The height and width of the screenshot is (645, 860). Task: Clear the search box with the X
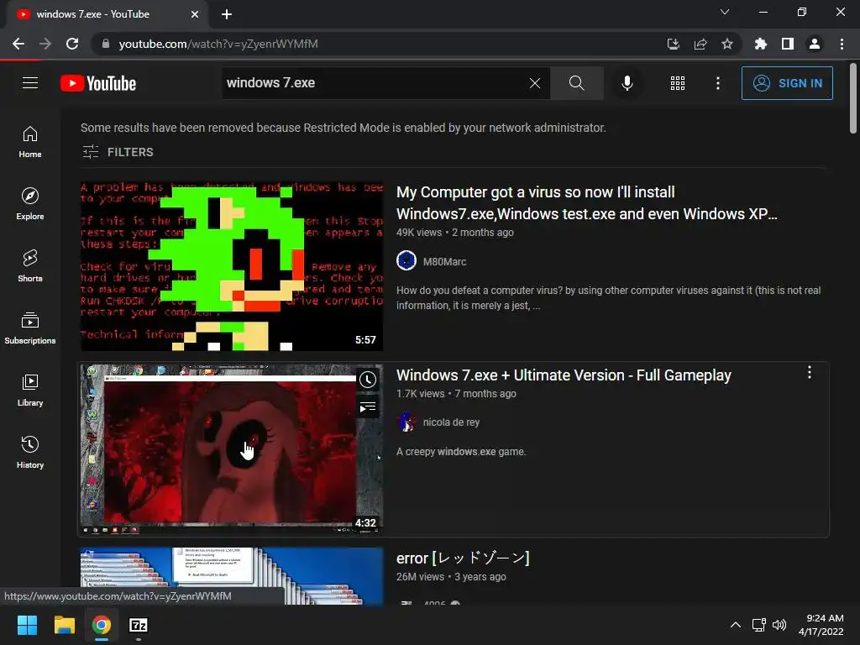535,83
